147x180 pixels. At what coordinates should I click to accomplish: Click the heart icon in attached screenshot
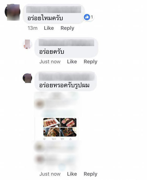[x=62, y=139]
